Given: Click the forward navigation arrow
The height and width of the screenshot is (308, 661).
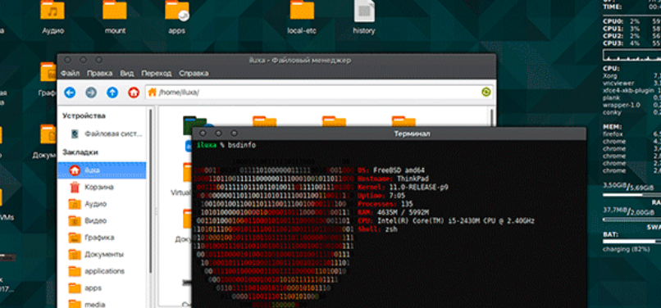Looking at the screenshot, I should pos(91,93).
